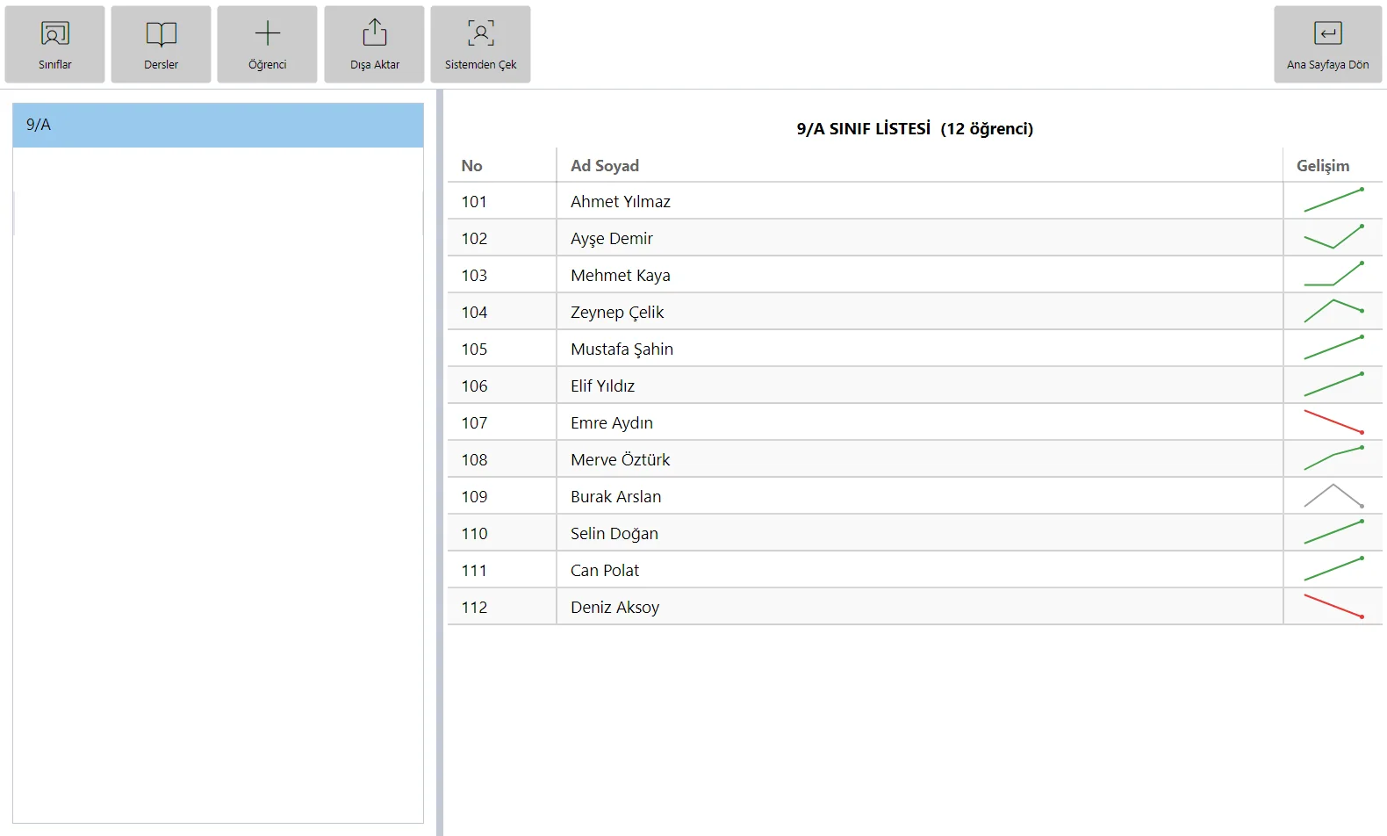Select student Mustafa Şahin
1387x836 pixels.
pos(622,350)
